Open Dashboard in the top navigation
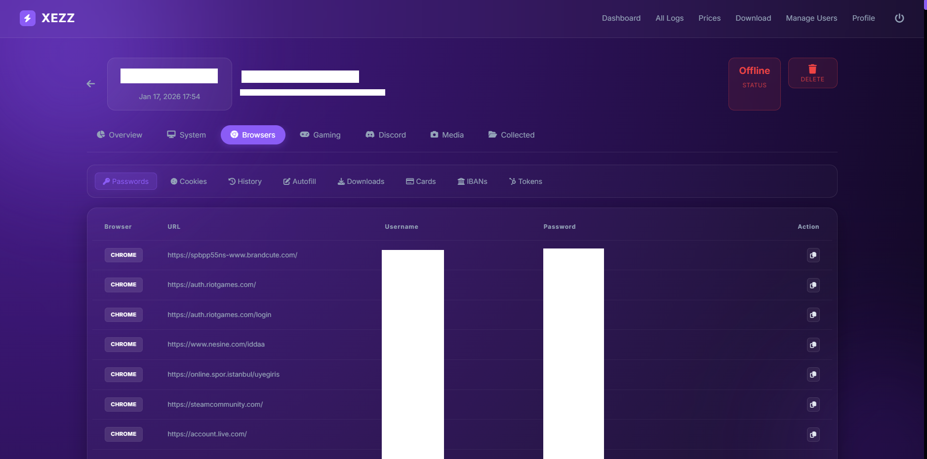The width and height of the screenshot is (927, 459). (621, 18)
